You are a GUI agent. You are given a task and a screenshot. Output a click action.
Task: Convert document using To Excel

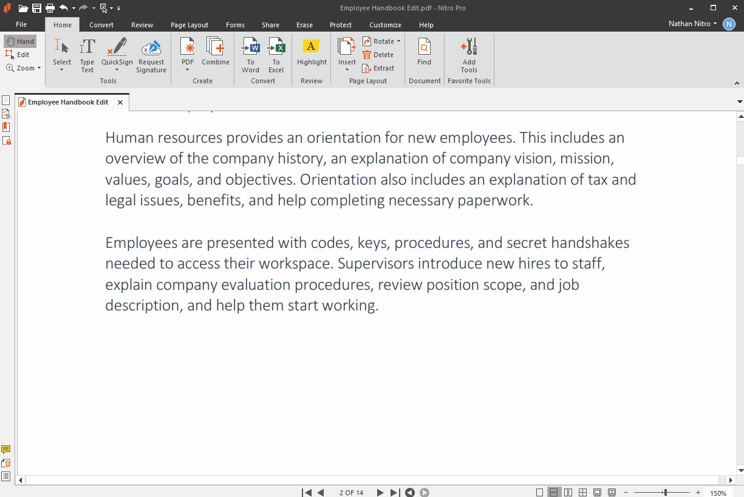tap(276, 55)
